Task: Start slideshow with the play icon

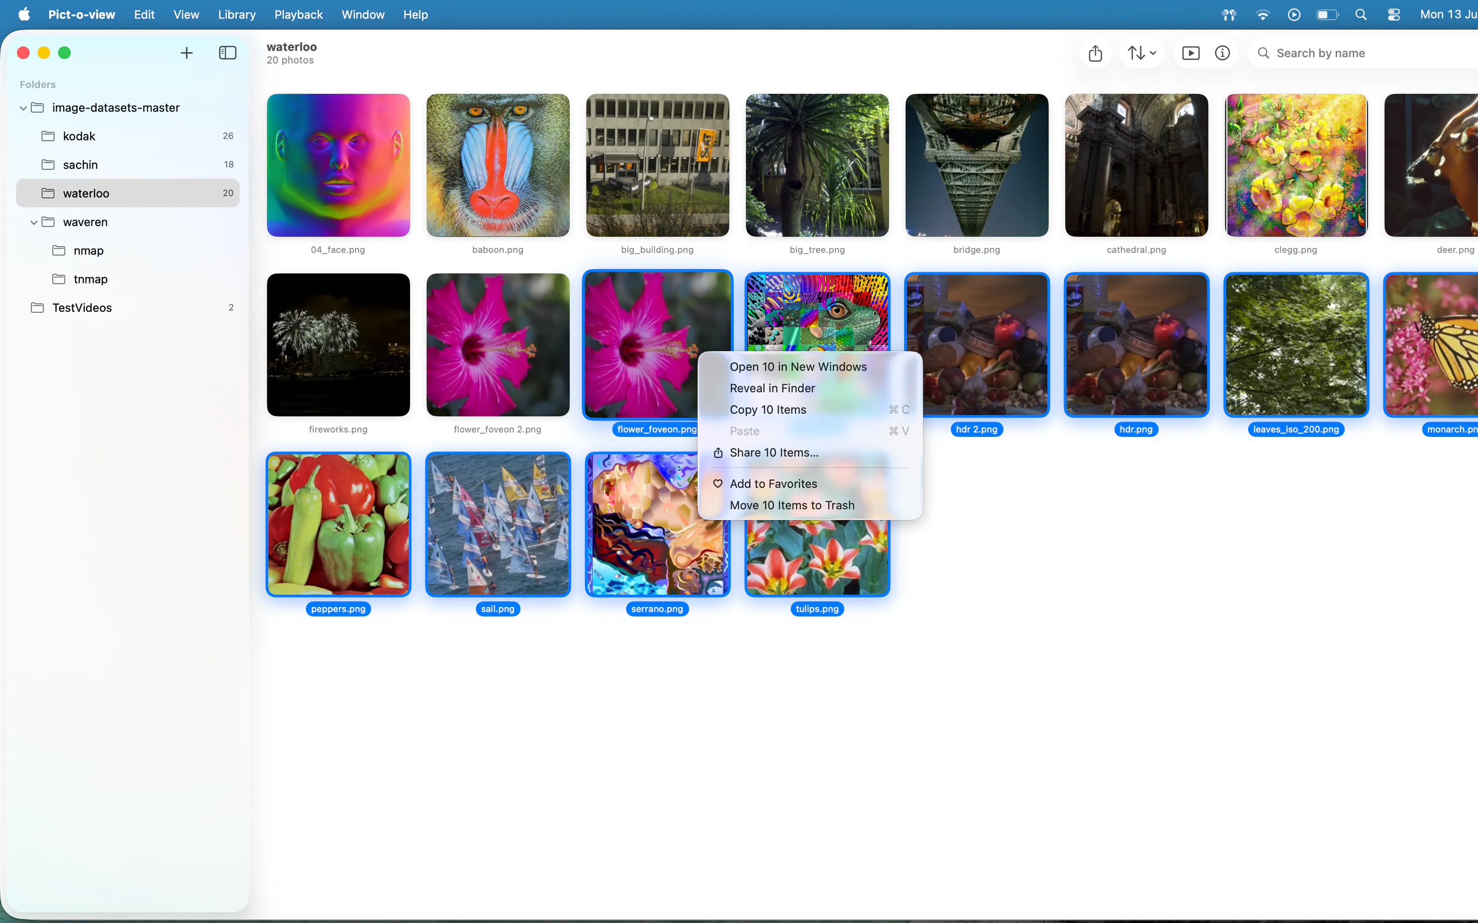Action: (x=1190, y=53)
